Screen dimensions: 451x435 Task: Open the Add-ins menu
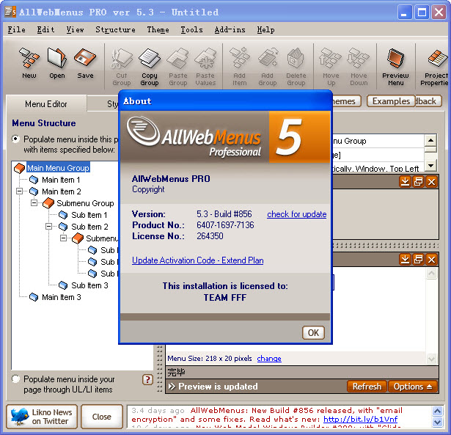coord(230,29)
